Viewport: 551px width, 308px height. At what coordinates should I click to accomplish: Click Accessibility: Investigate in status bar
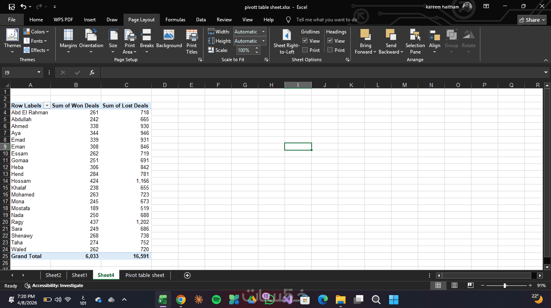[54, 285]
